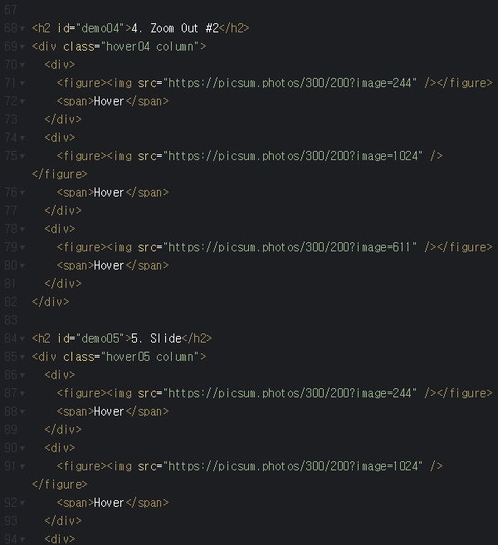This screenshot has height=545, width=498.
Task: Fold the div starting on line 86
Action: tap(22, 375)
